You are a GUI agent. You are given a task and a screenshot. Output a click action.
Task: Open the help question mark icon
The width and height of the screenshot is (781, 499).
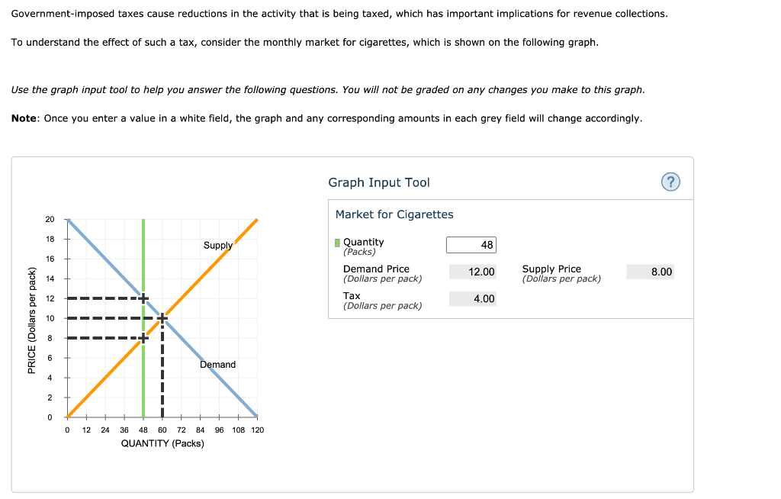tap(670, 182)
